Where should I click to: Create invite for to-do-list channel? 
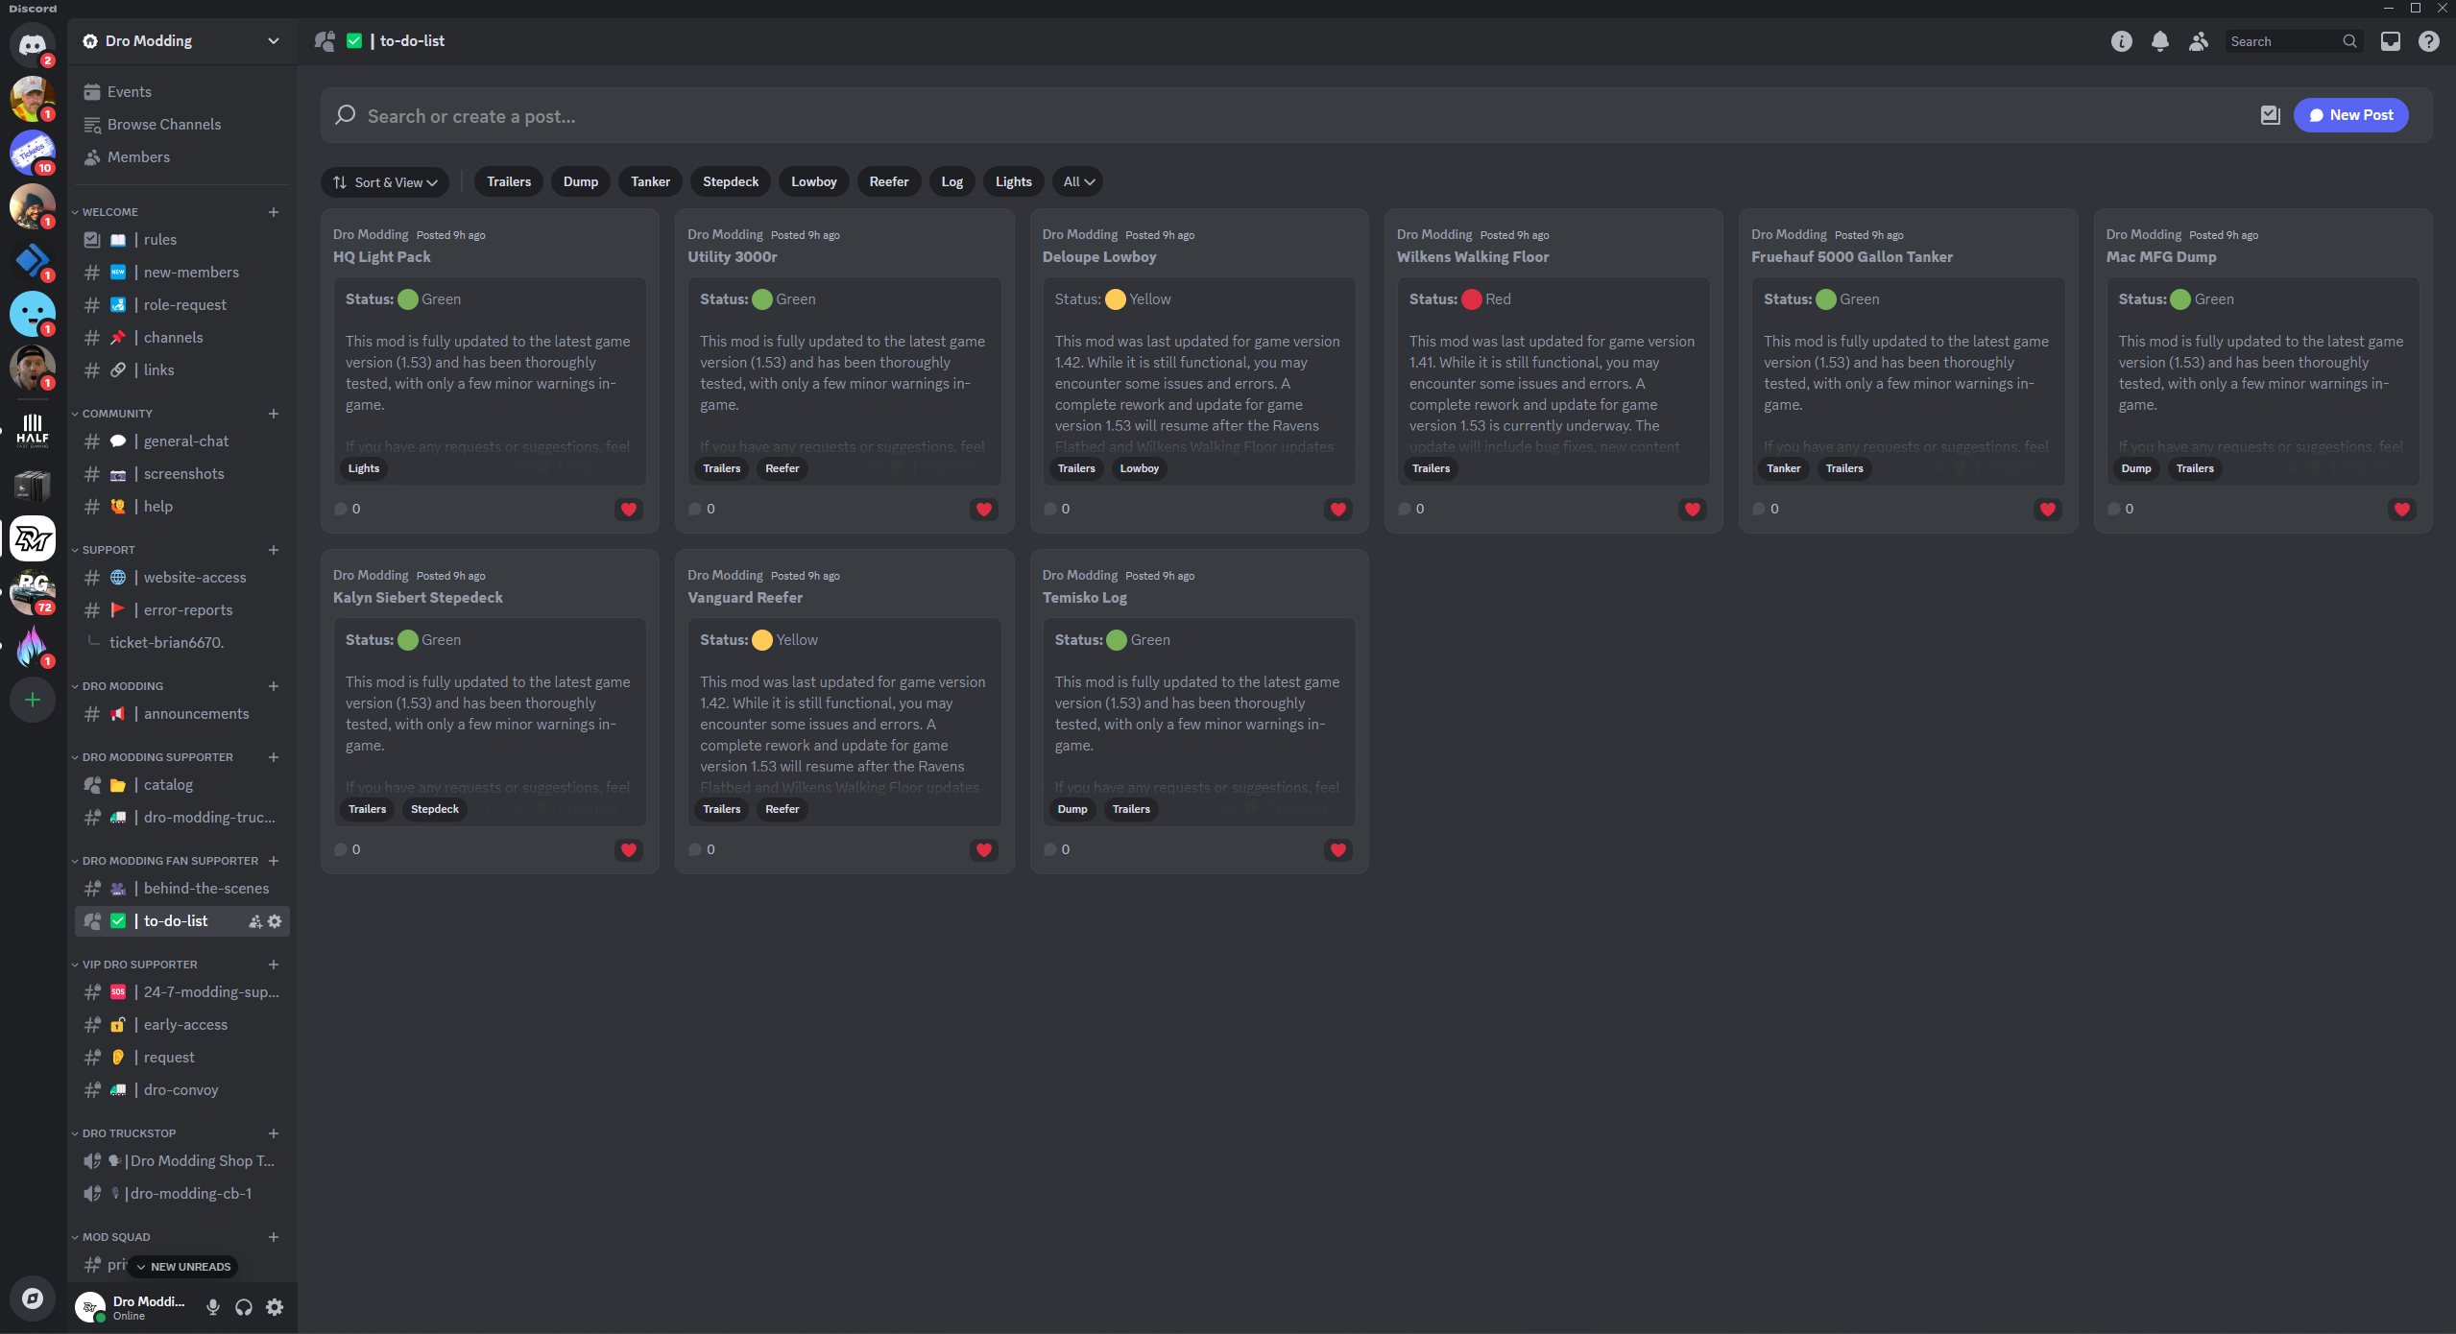255,921
